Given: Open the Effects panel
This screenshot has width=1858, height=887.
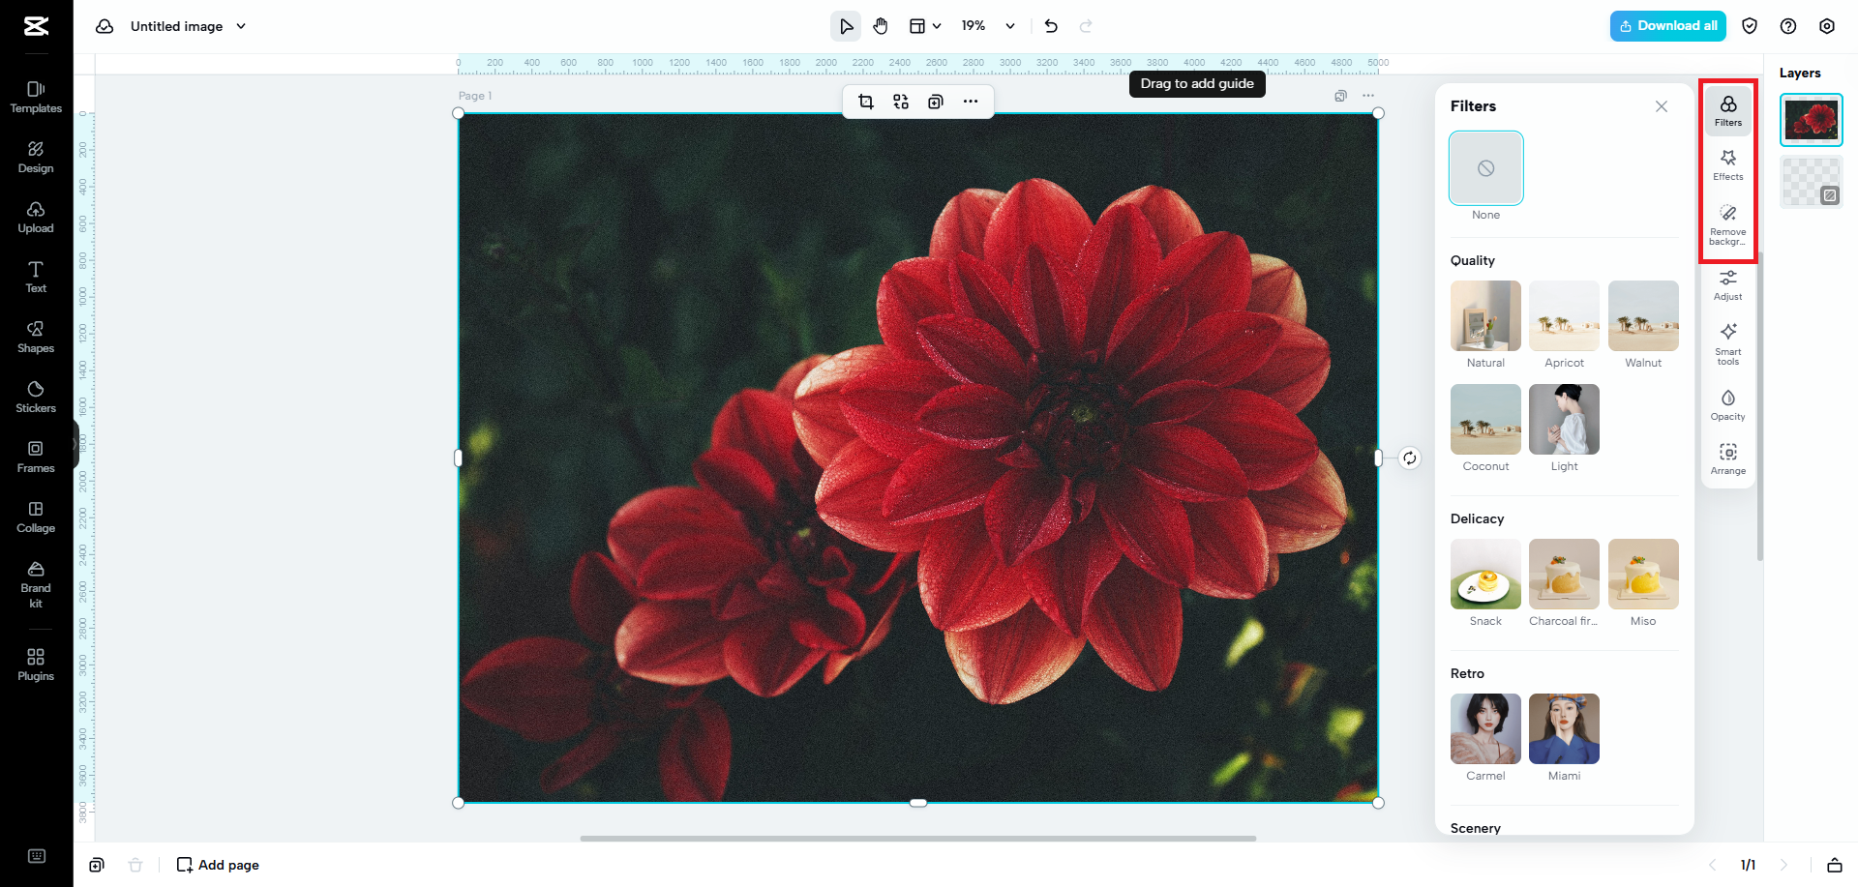Looking at the screenshot, I should (1727, 163).
